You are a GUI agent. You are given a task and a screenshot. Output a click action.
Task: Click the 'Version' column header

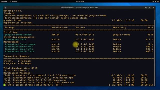[x=80, y=27]
